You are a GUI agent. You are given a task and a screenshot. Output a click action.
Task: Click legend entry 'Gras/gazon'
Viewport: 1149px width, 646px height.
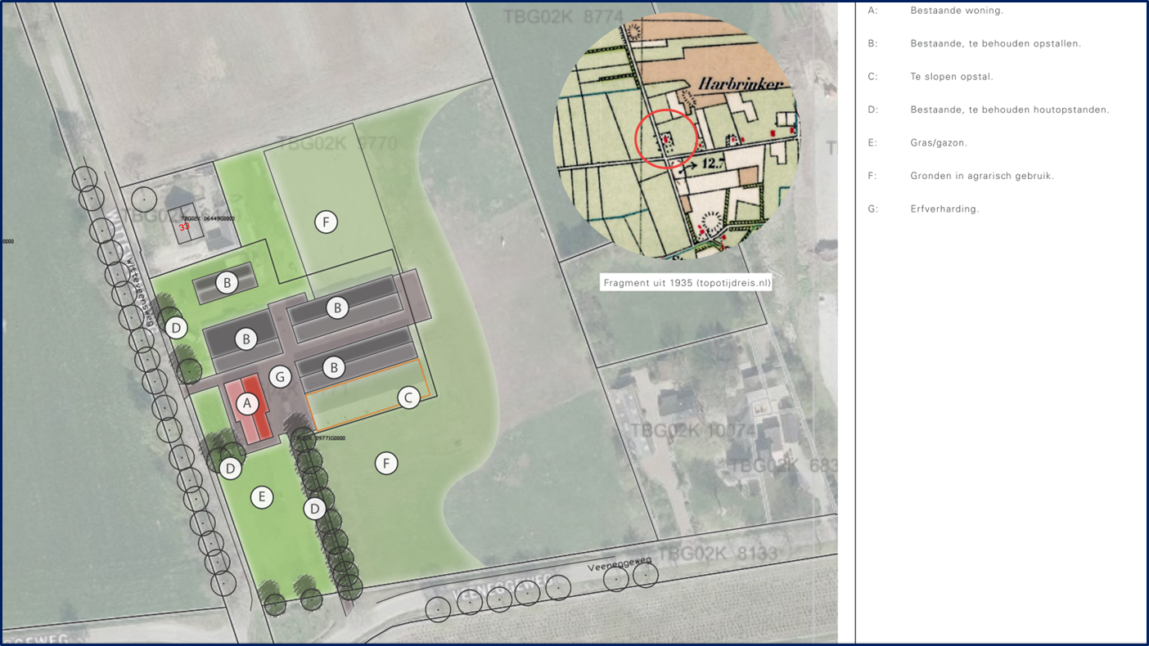click(939, 143)
